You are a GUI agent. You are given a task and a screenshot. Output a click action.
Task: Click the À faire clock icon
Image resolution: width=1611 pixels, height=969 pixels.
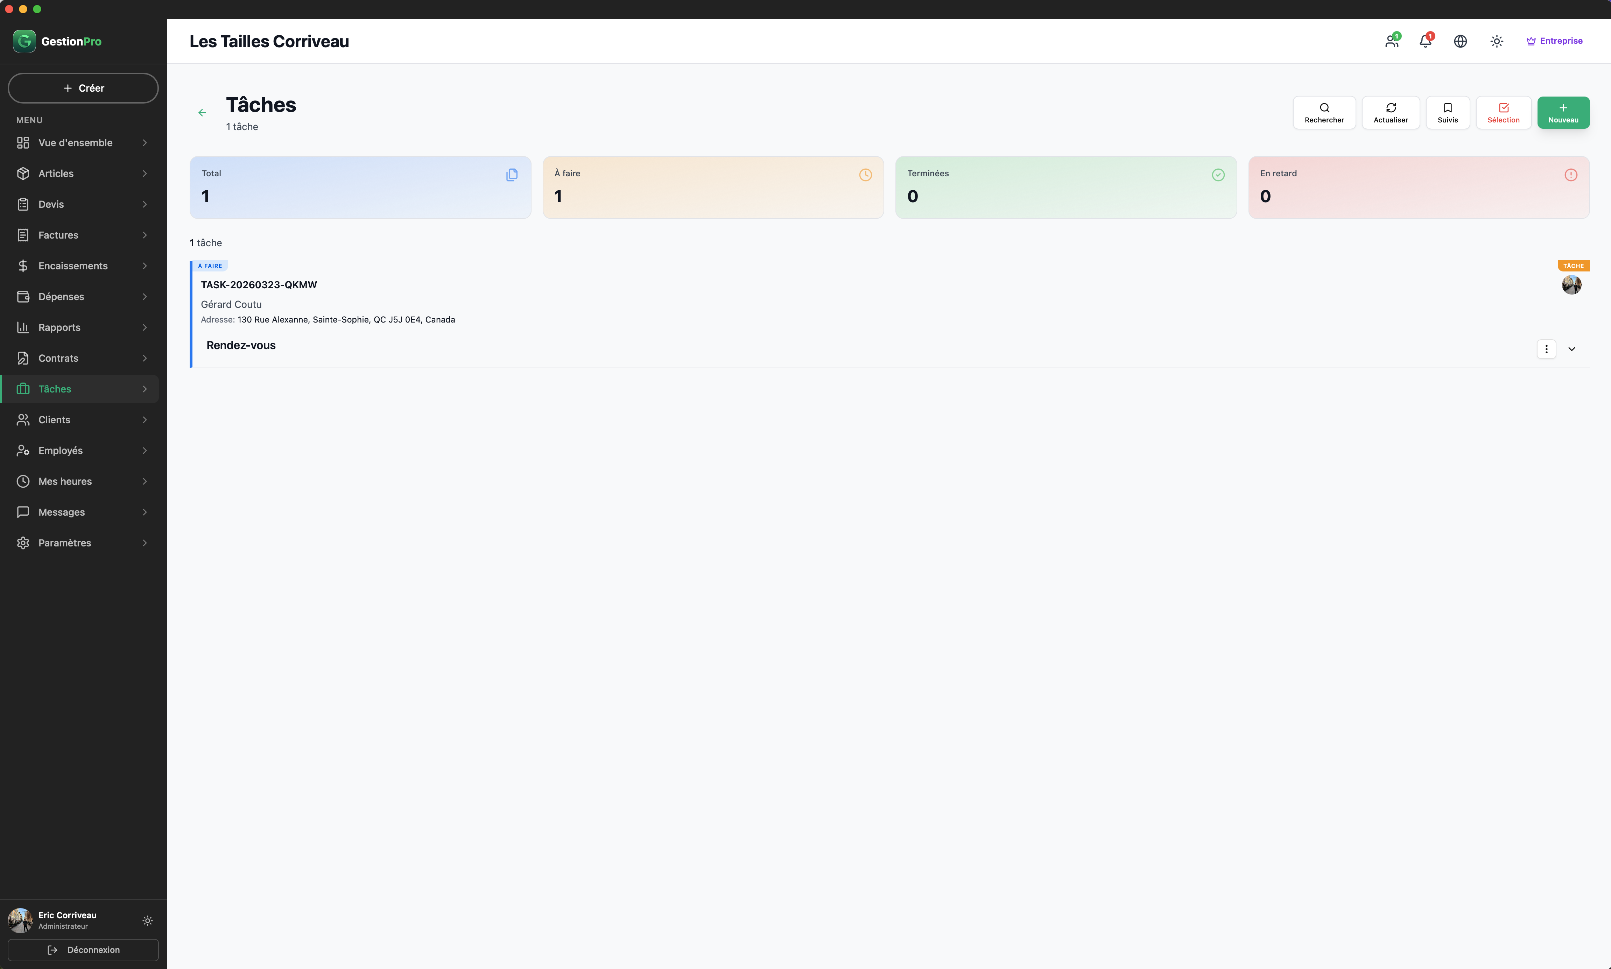tap(865, 174)
